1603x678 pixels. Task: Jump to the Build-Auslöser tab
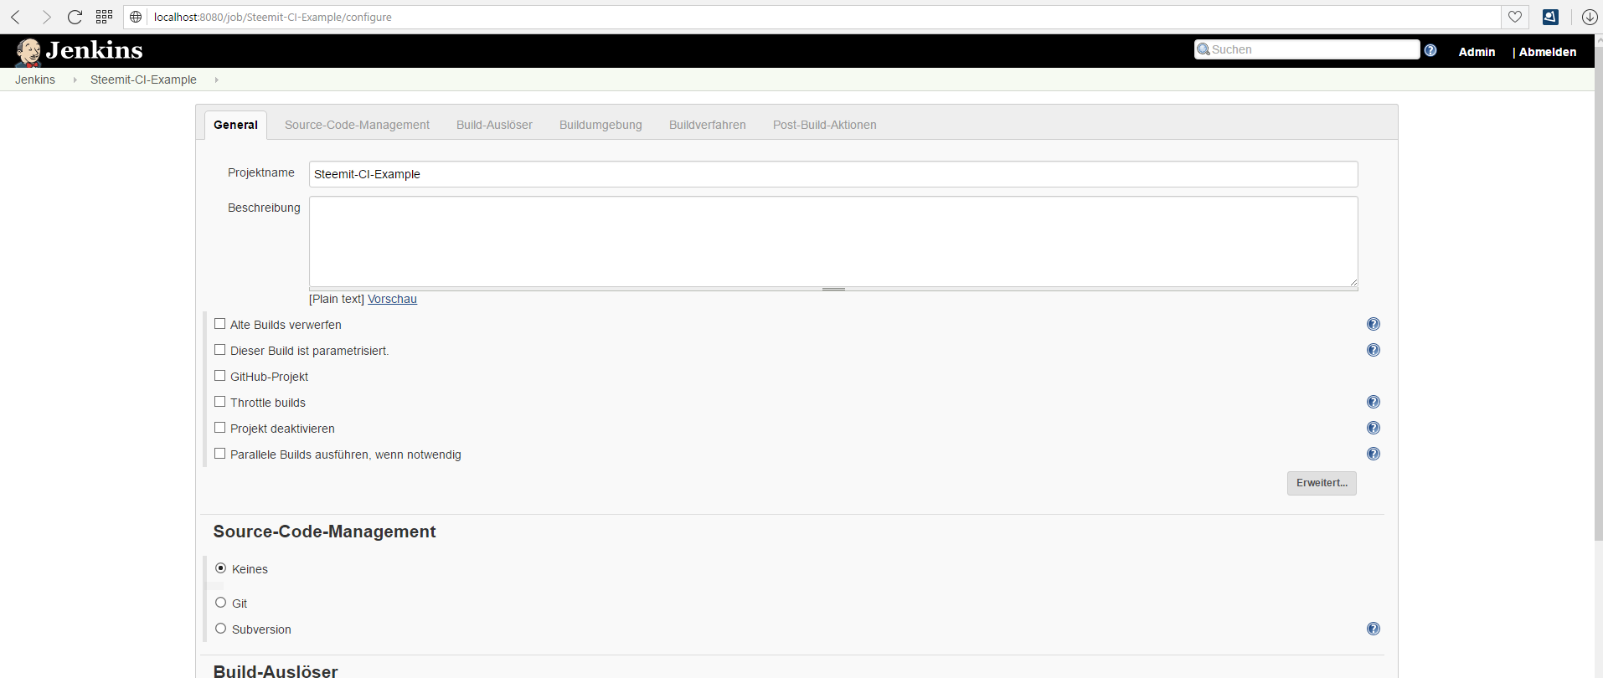click(x=494, y=125)
